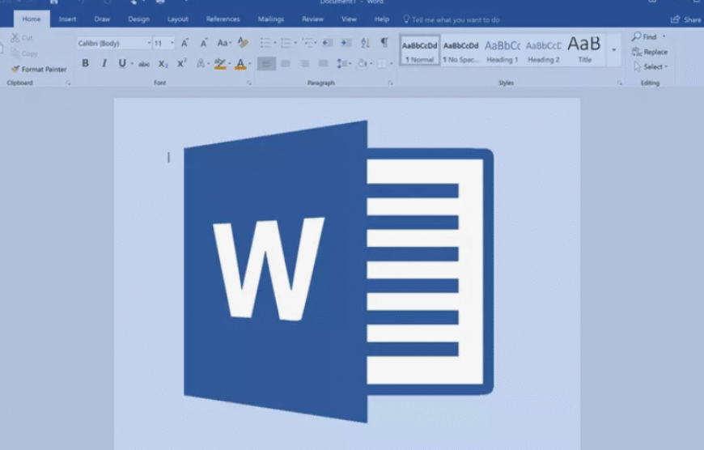The width and height of the screenshot is (704, 450).
Task: Toggle Subscript formatting
Action: click(163, 64)
